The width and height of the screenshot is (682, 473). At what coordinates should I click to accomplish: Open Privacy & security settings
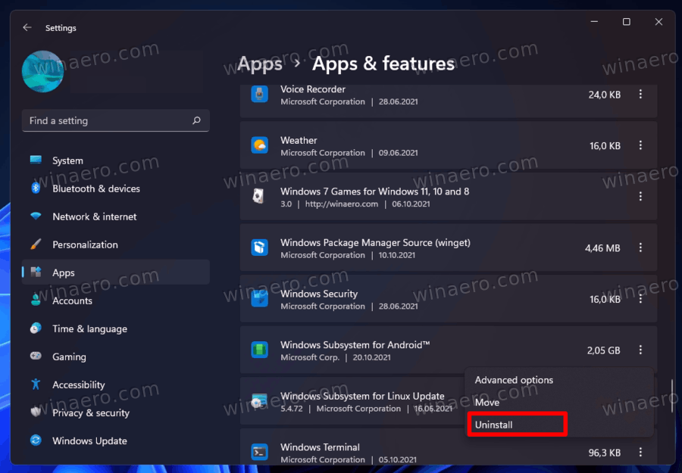[116, 412]
